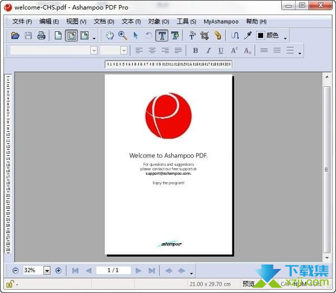Open the 帮助 (H) menu
336x293 pixels.
256,21
